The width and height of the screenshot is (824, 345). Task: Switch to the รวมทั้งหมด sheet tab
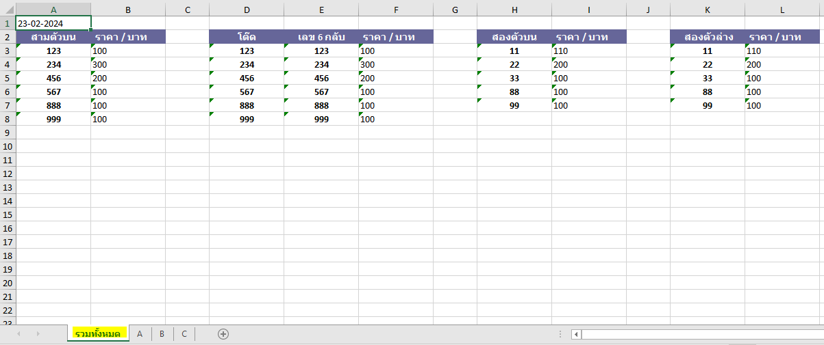(x=98, y=334)
